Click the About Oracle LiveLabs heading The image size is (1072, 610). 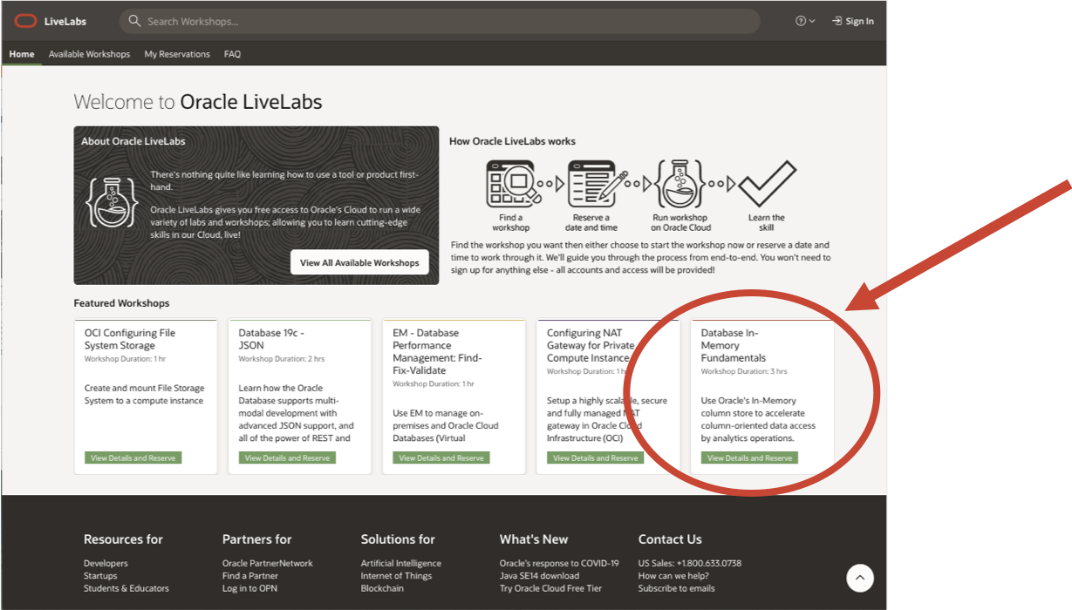tap(133, 141)
